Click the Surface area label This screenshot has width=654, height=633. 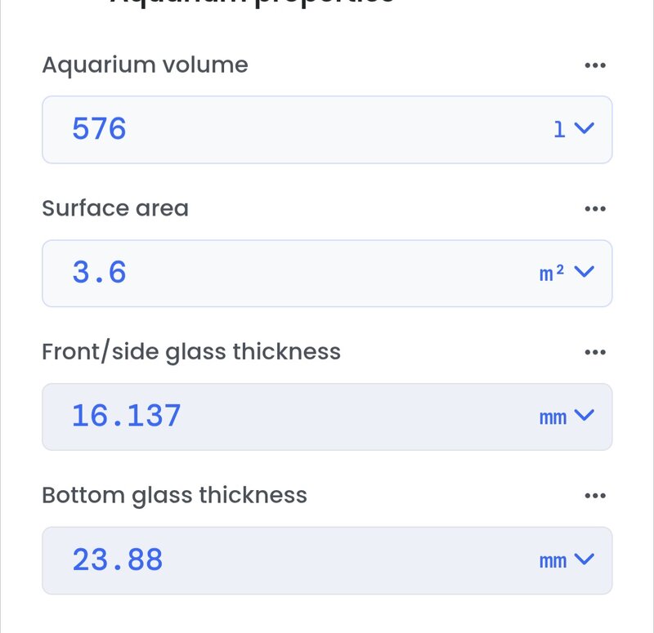[x=115, y=208]
